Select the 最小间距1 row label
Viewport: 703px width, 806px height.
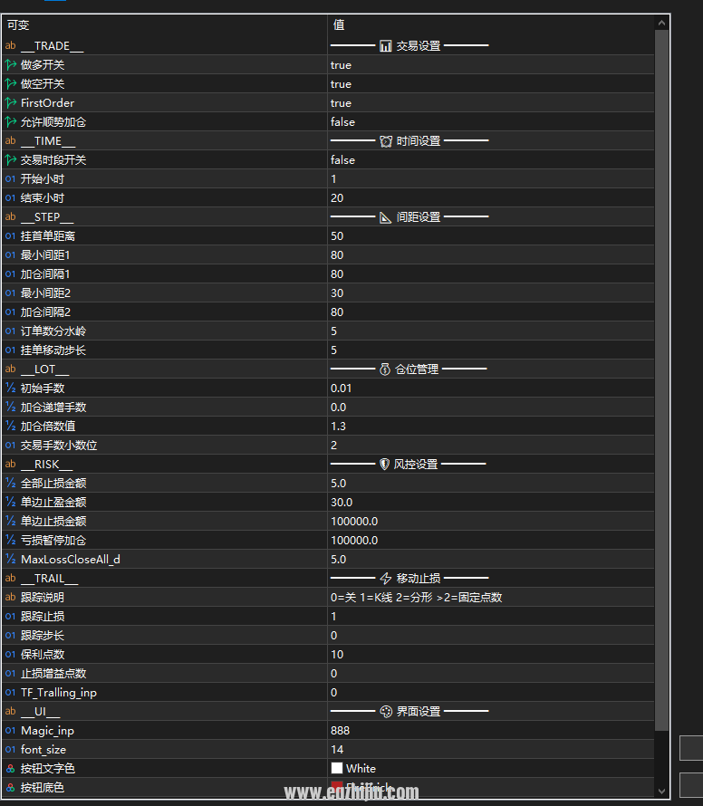pyautogui.click(x=45, y=255)
